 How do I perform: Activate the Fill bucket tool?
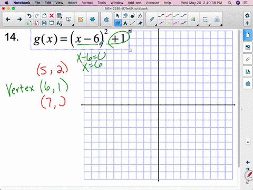click(x=140, y=16)
